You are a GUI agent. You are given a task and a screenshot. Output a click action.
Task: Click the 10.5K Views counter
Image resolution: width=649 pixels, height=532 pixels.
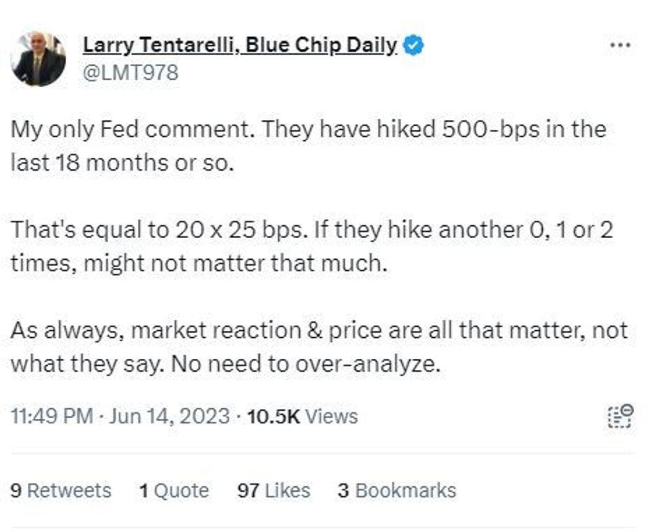(302, 416)
